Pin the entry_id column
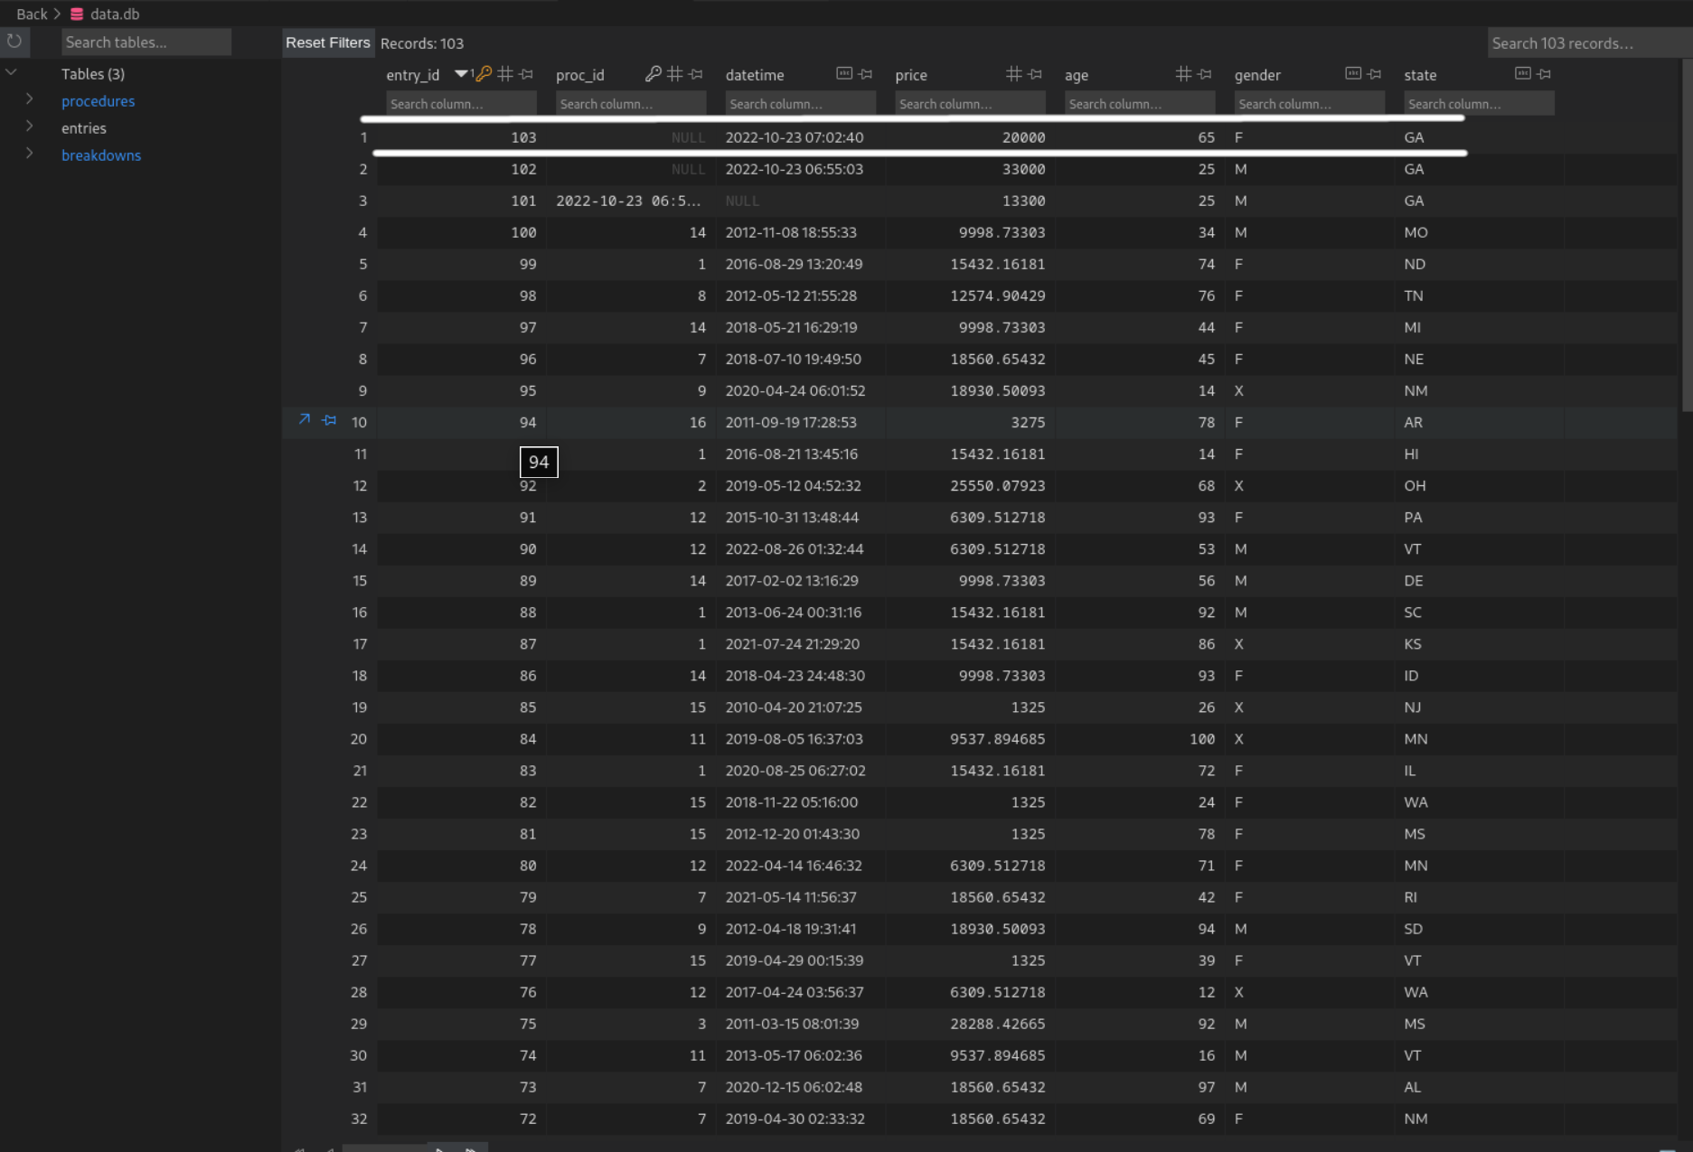 [526, 74]
